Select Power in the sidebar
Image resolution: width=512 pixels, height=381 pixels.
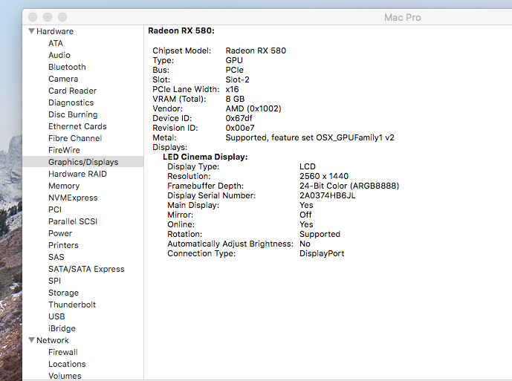tap(60, 233)
